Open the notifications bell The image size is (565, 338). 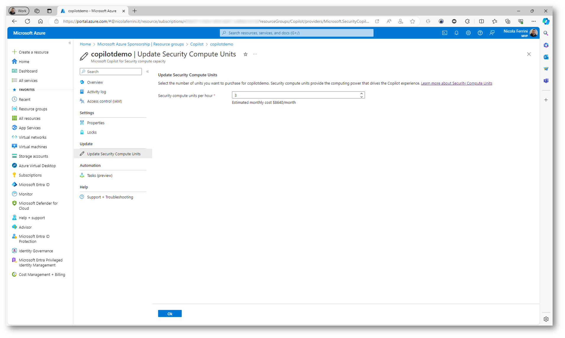point(456,33)
